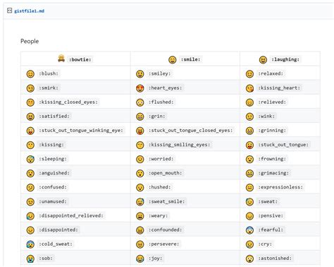The image size is (334, 267).
Task: Open the gistfile1.md file link
Action: tap(30, 11)
